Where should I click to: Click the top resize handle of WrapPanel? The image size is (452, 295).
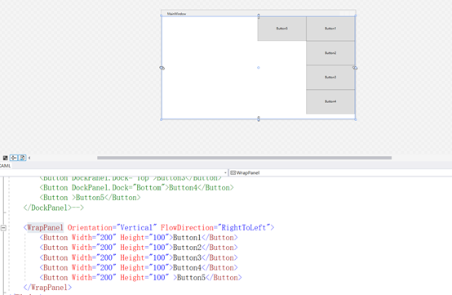[x=259, y=16]
